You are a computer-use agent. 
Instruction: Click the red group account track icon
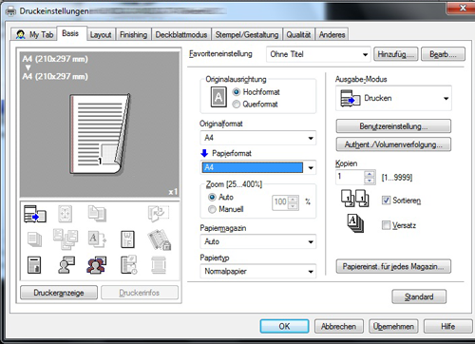tap(97, 265)
